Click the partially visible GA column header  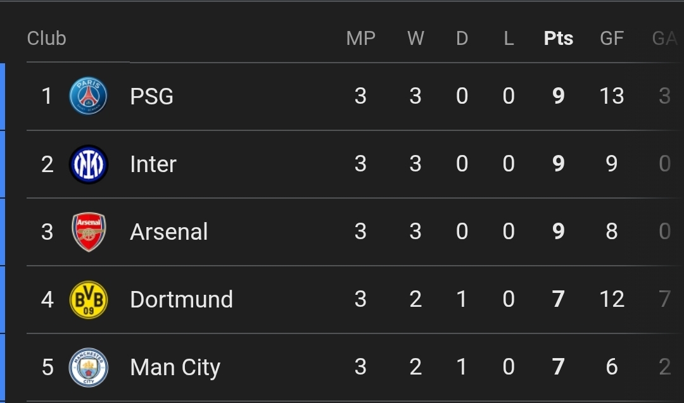pos(665,38)
